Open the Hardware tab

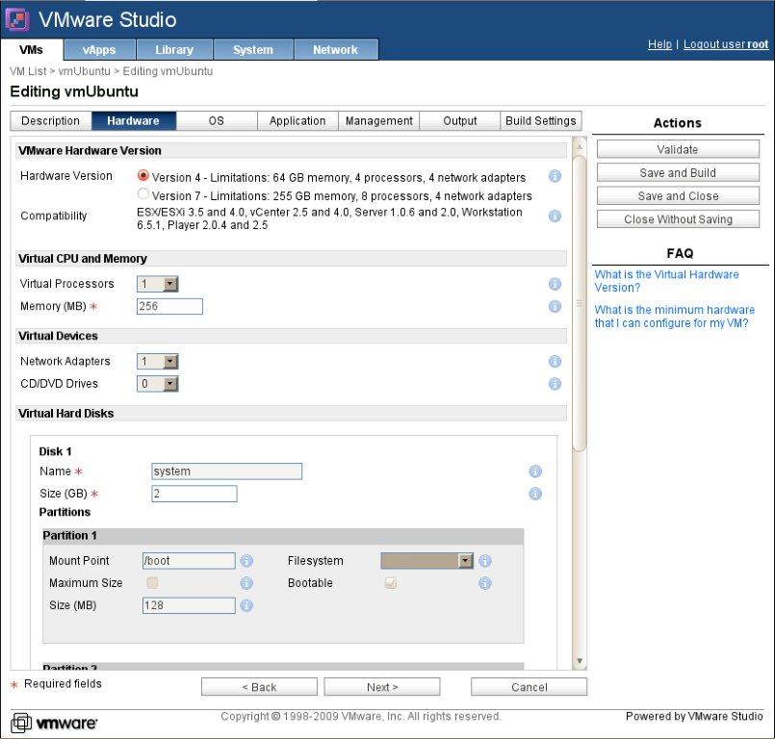(134, 121)
